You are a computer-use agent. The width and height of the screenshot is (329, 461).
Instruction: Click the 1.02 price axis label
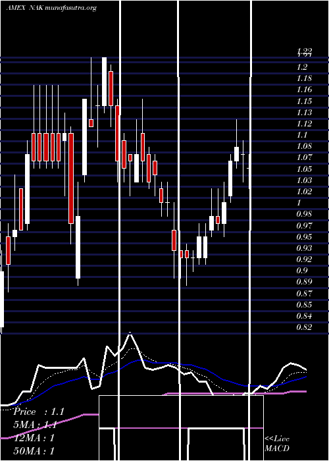point(304,192)
